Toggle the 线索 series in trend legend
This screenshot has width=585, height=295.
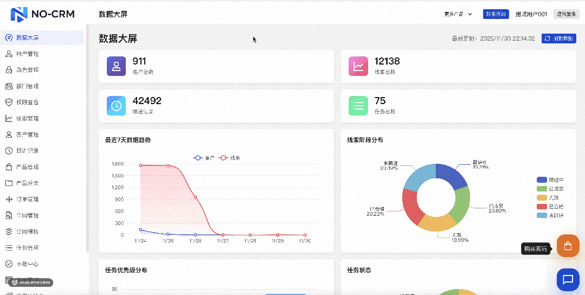click(x=229, y=158)
